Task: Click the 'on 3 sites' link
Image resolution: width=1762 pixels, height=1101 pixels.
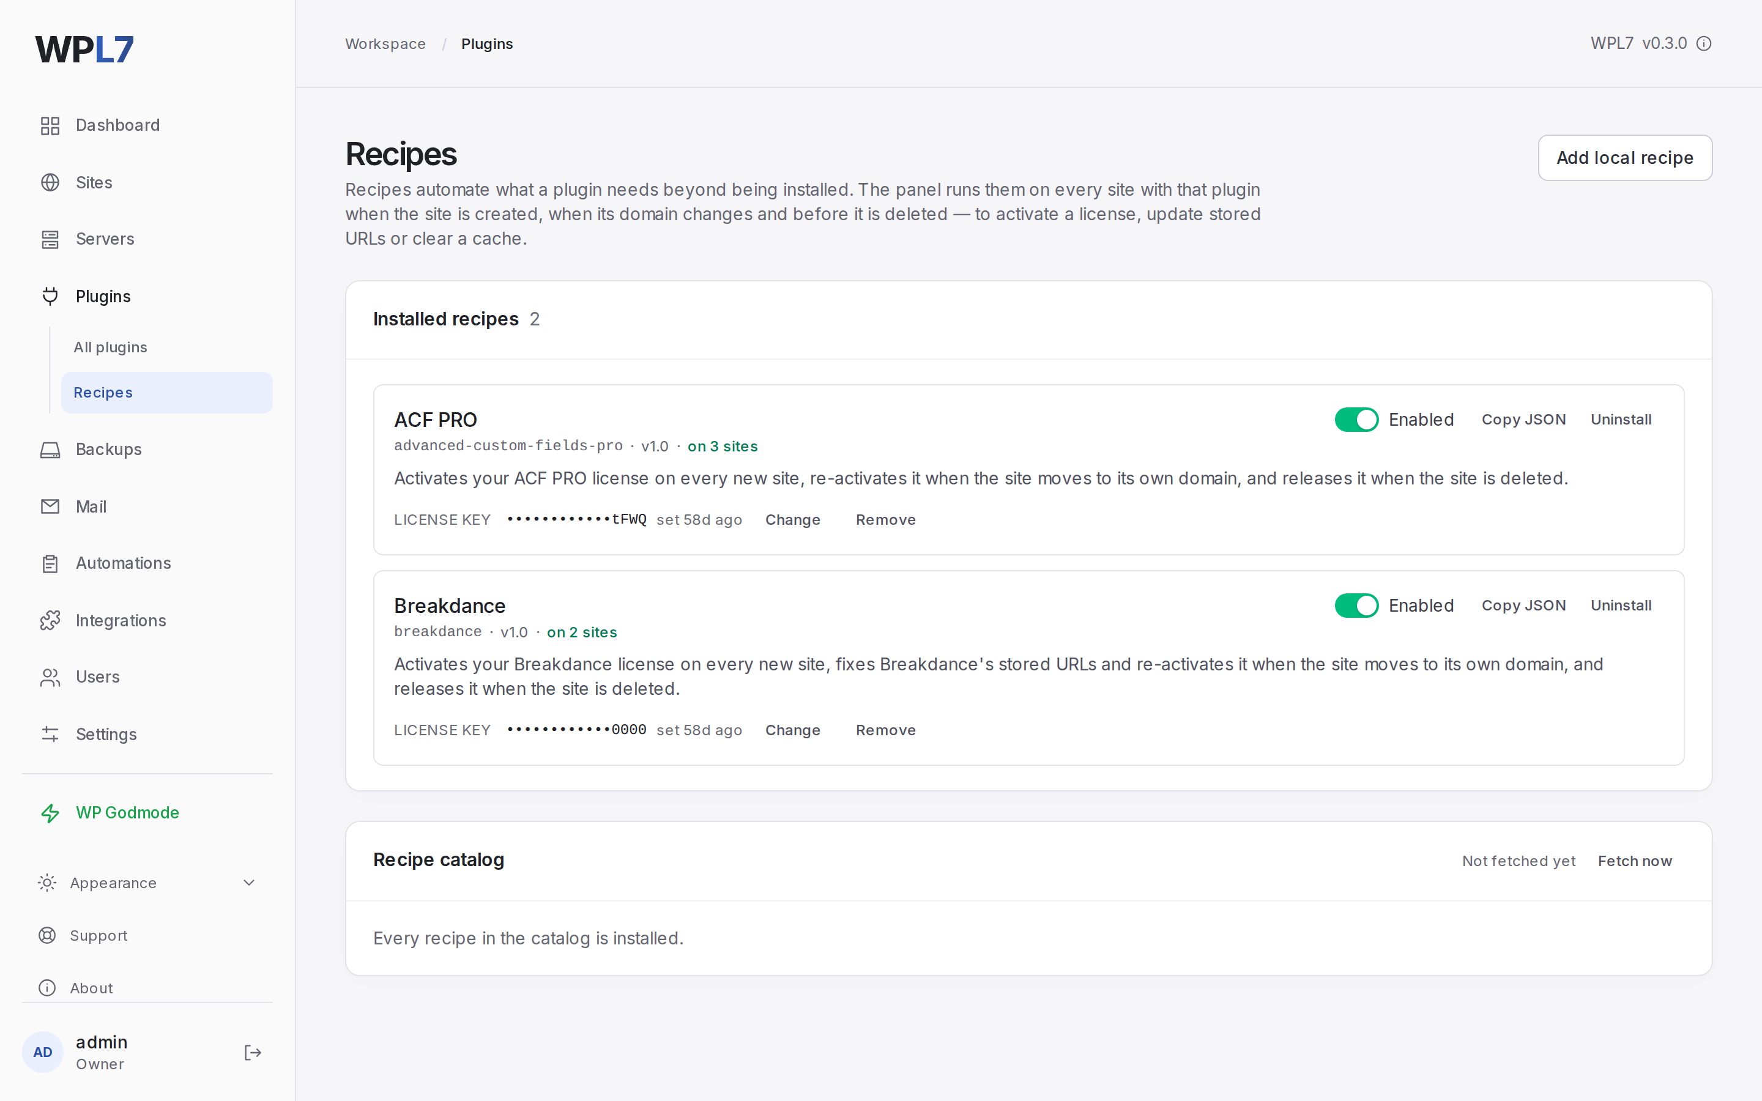Action: [x=723, y=447]
